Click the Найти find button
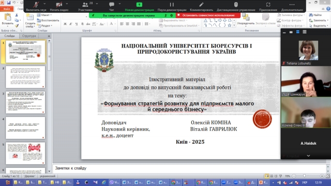This screenshot has height=186, width=331. 315,15
